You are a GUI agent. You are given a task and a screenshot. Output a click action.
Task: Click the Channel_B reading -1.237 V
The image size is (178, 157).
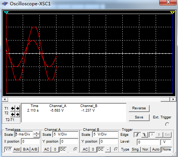point(88,110)
